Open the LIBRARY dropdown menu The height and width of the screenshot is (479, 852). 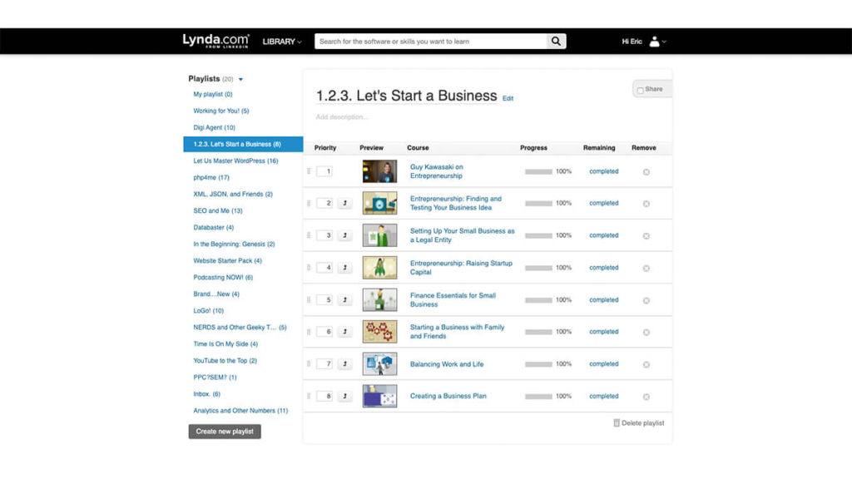pyautogui.click(x=282, y=42)
